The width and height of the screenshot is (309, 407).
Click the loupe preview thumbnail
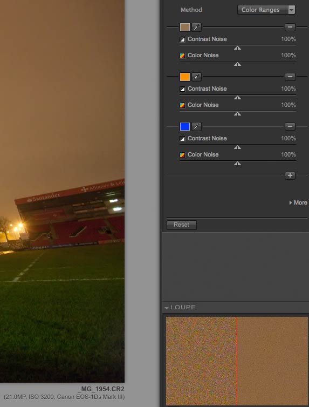[237, 361]
